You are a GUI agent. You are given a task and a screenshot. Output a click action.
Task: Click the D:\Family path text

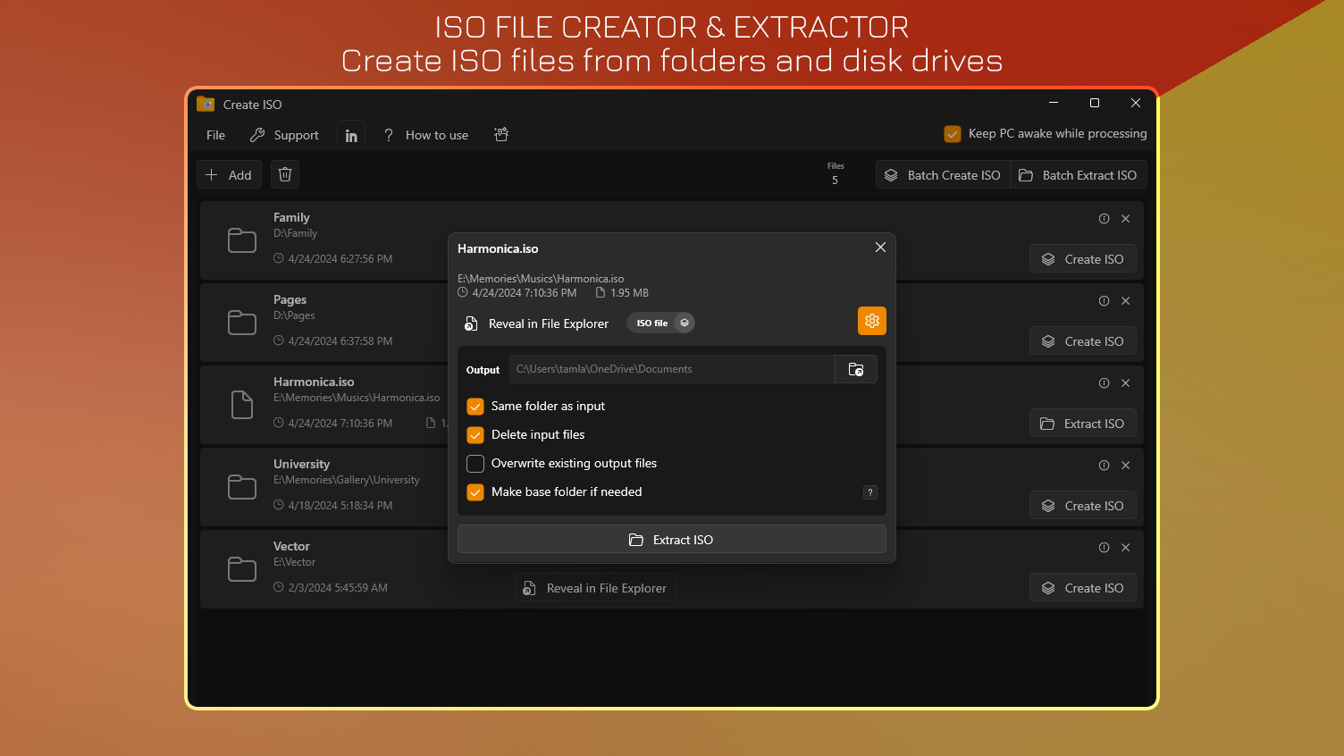click(x=296, y=233)
